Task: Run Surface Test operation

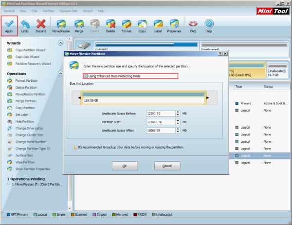Action: [x=24, y=155]
